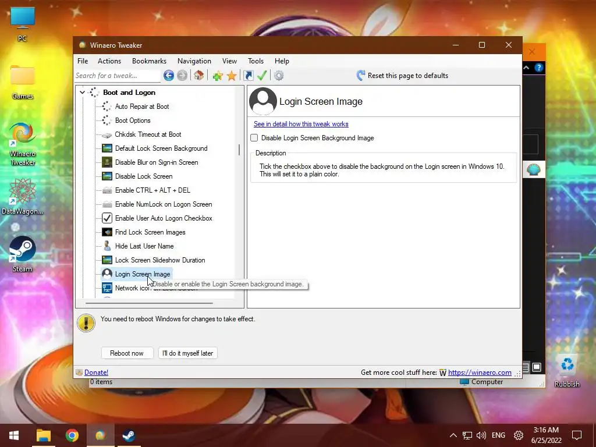The height and width of the screenshot is (447, 596).
Task: Select the PC desktop icon
Action: pos(23,24)
